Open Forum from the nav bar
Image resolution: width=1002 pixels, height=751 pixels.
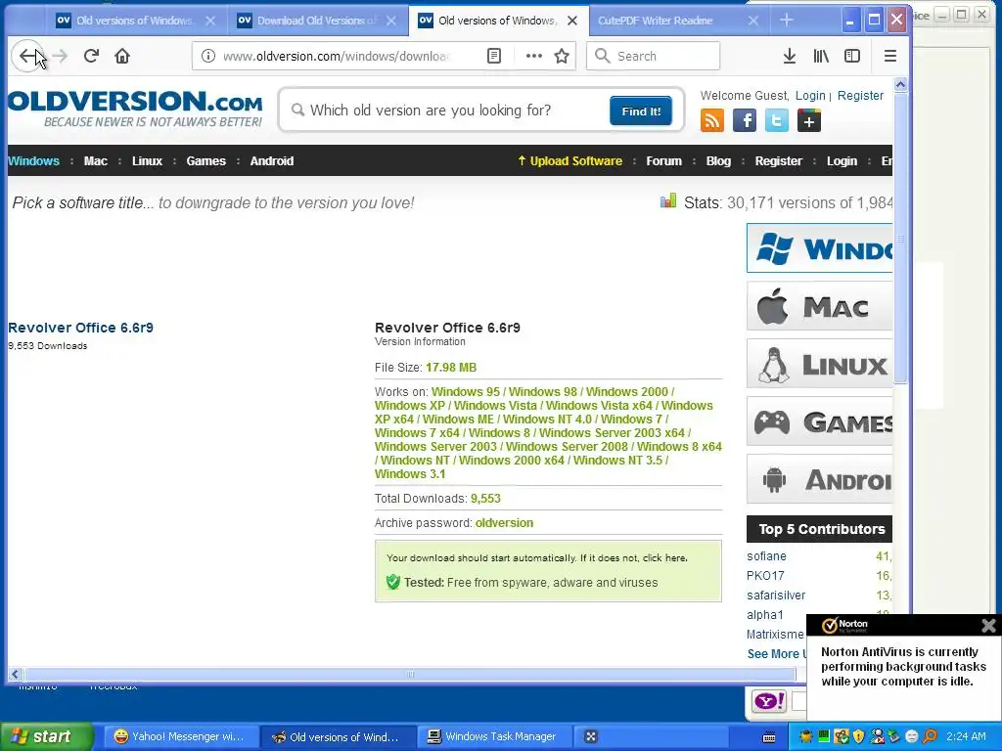point(664,161)
